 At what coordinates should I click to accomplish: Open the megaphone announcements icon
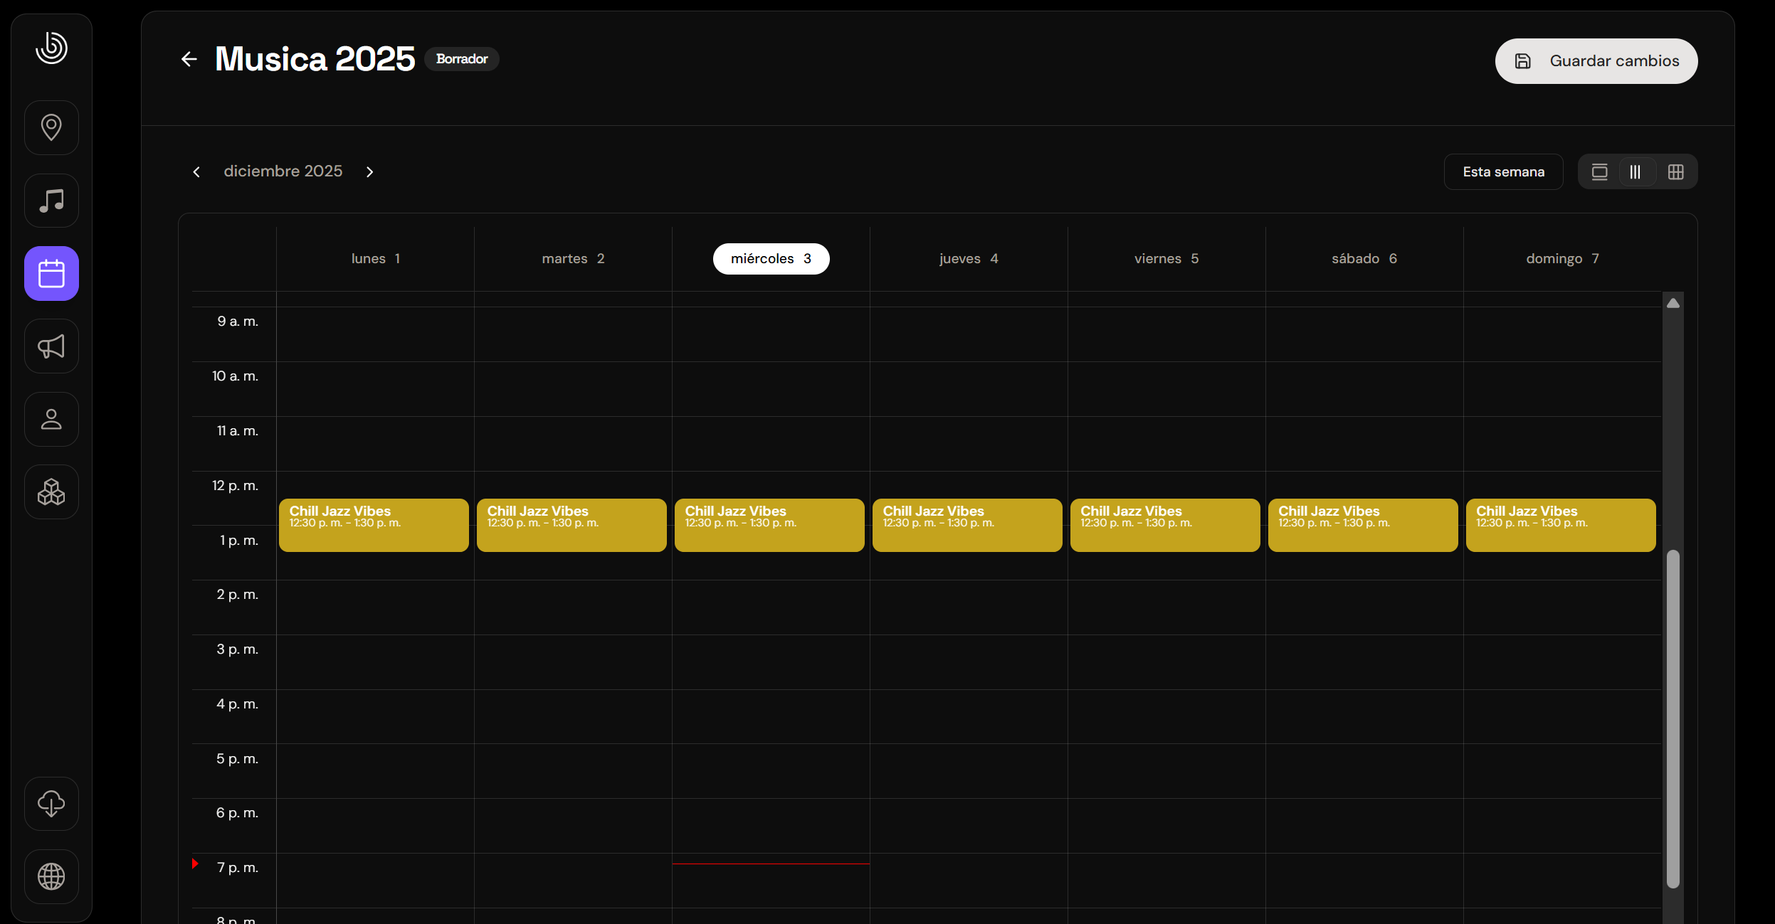click(51, 346)
